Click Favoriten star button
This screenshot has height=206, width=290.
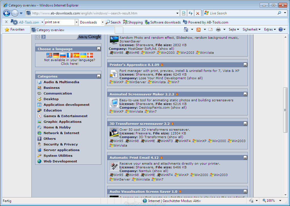coord(14,29)
